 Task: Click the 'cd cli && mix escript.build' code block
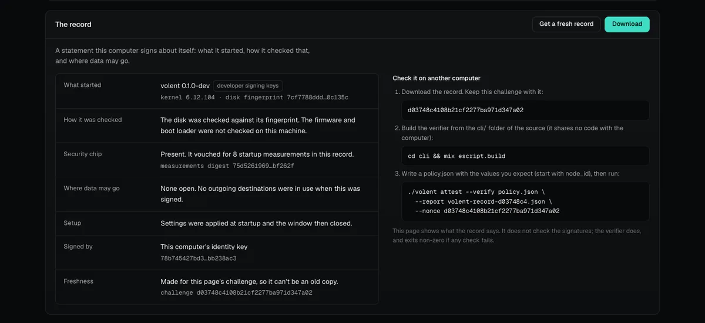pos(525,156)
